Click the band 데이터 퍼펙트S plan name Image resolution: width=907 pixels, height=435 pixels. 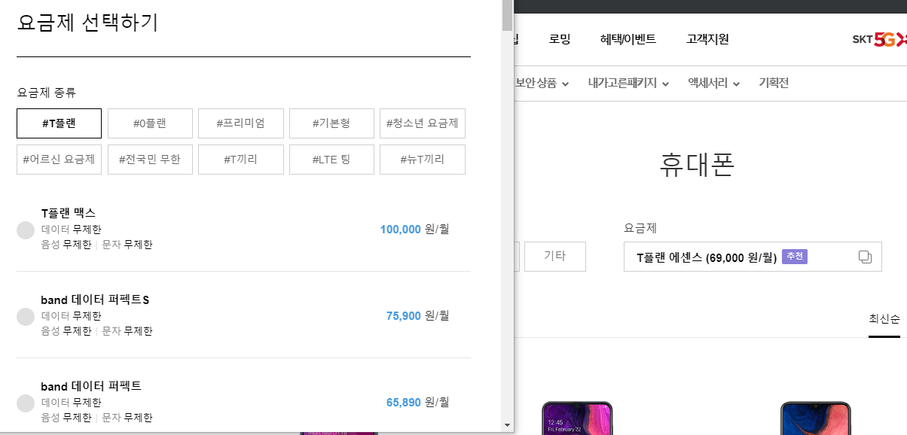coord(96,300)
